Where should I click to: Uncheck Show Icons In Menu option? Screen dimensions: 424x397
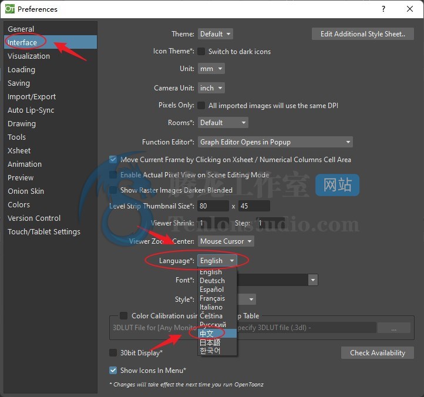click(113, 371)
